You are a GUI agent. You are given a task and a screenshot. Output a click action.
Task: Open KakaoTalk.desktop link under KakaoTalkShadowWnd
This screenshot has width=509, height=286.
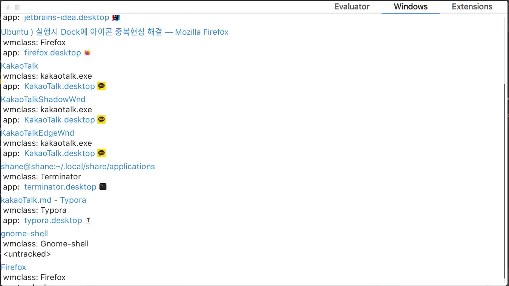(60, 120)
